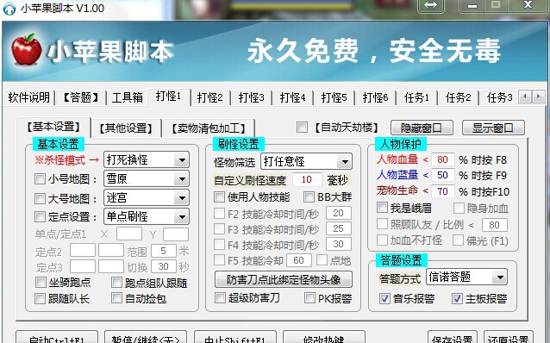Viewport: 550px width, 343px height.
Task: Check 我是峨眉 option
Action: click(383, 208)
